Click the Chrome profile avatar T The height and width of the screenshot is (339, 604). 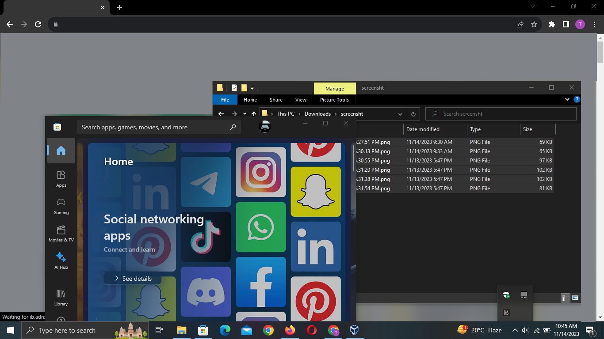(x=580, y=24)
